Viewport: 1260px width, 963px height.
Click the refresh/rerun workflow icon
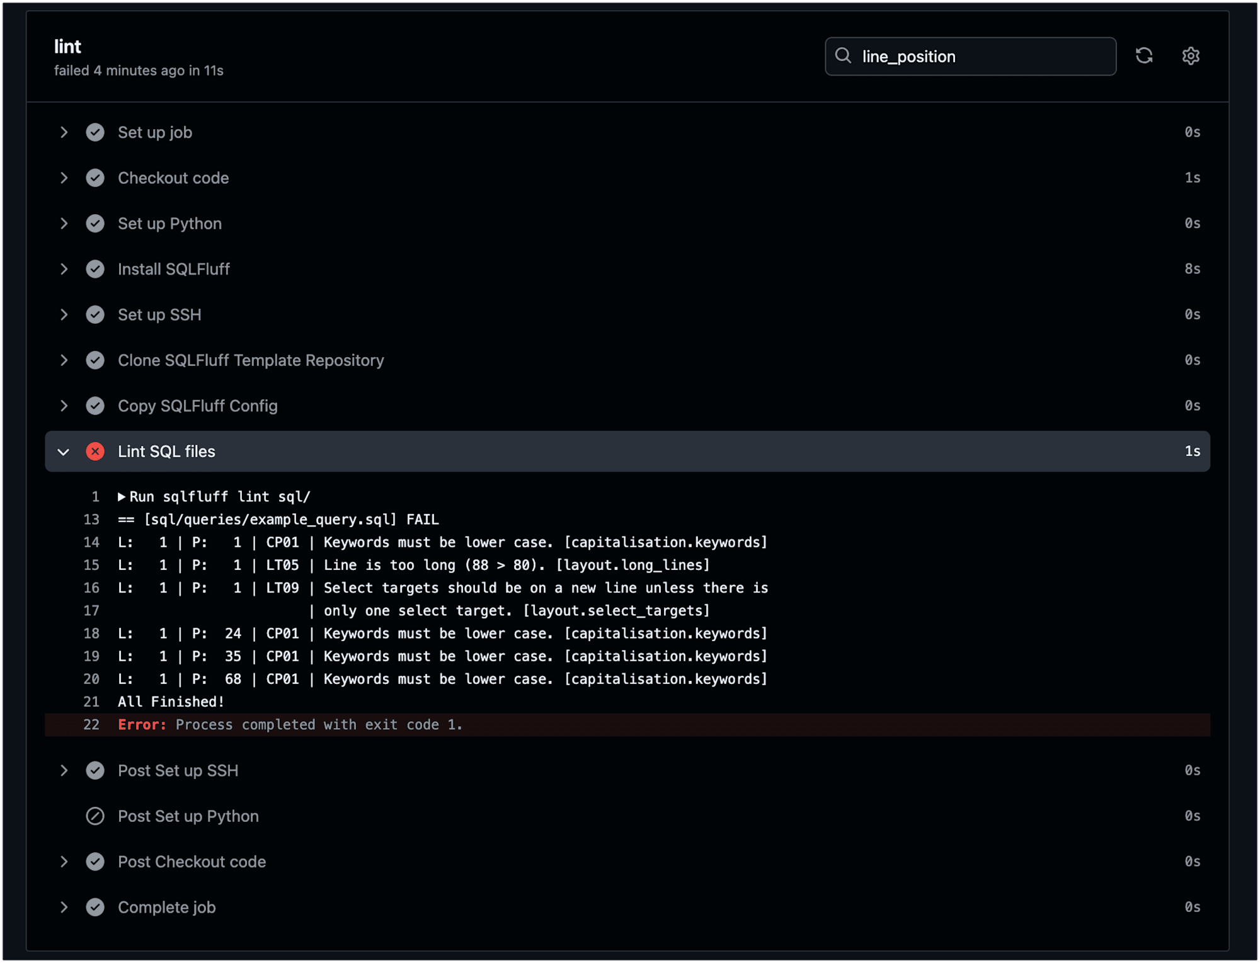[x=1145, y=55]
